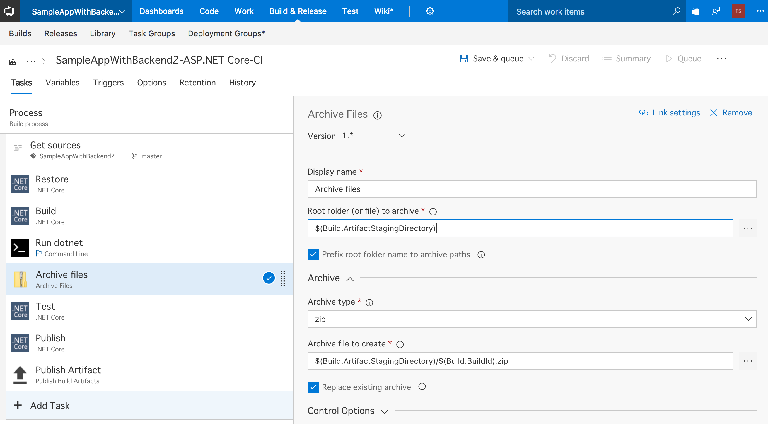Switch to the Triggers tab
The width and height of the screenshot is (768, 424).
[108, 82]
